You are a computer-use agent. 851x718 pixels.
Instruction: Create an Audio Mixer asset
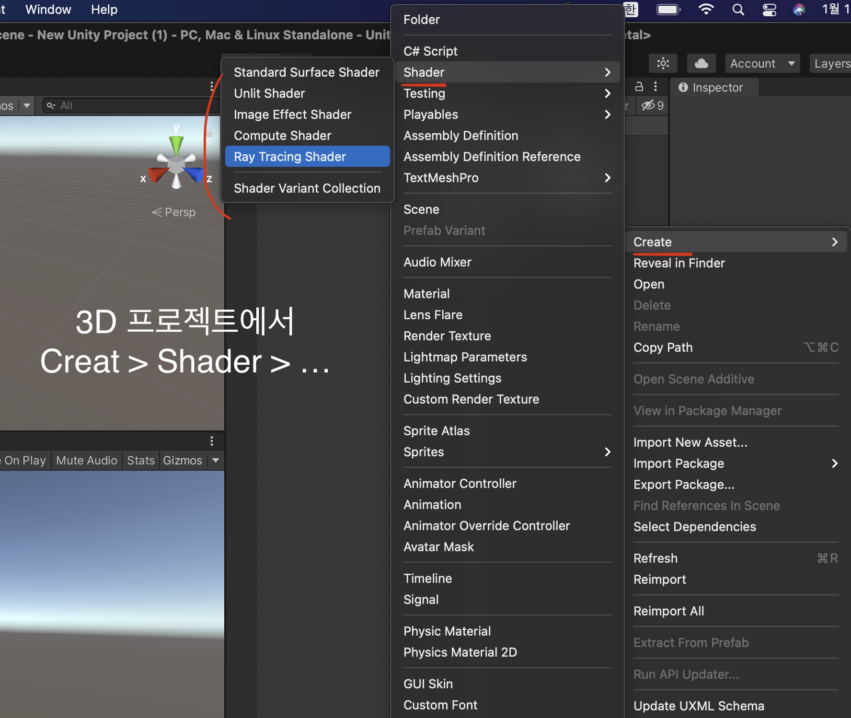(507, 262)
